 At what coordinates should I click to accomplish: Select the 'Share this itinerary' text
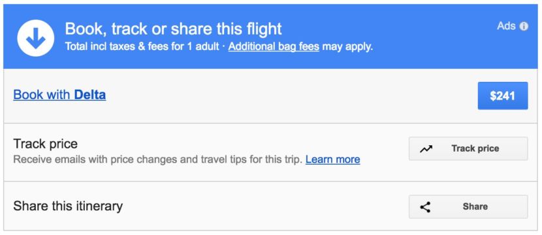[68, 206]
